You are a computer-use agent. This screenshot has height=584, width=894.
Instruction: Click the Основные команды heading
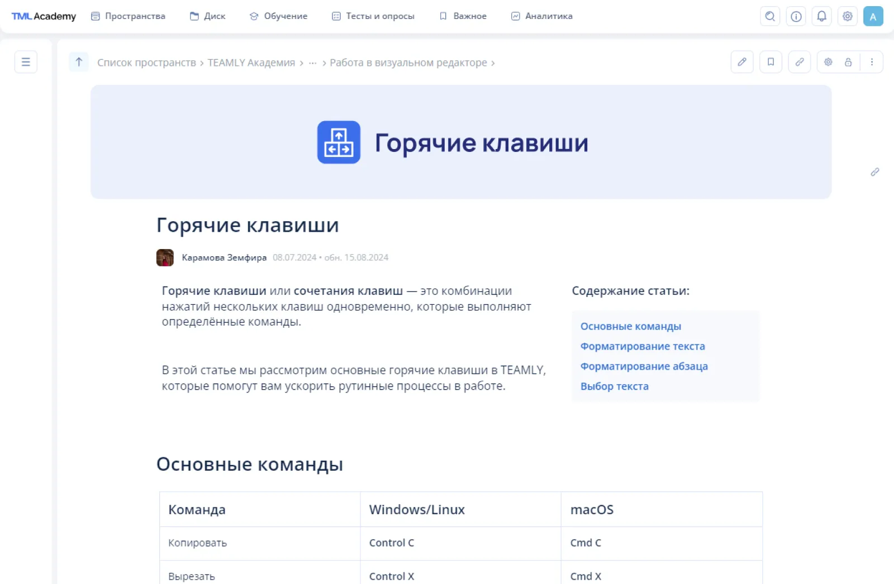tap(250, 464)
